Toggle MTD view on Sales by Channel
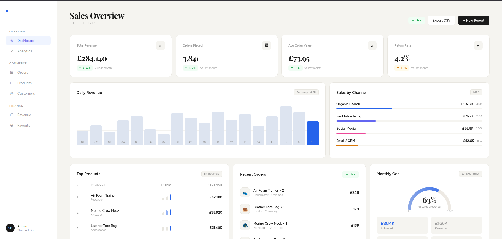This screenshot has width=502, height=239. [476, 92]
